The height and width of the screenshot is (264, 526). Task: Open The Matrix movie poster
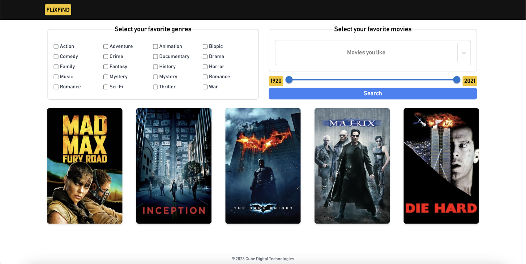(x=352, y=166)
